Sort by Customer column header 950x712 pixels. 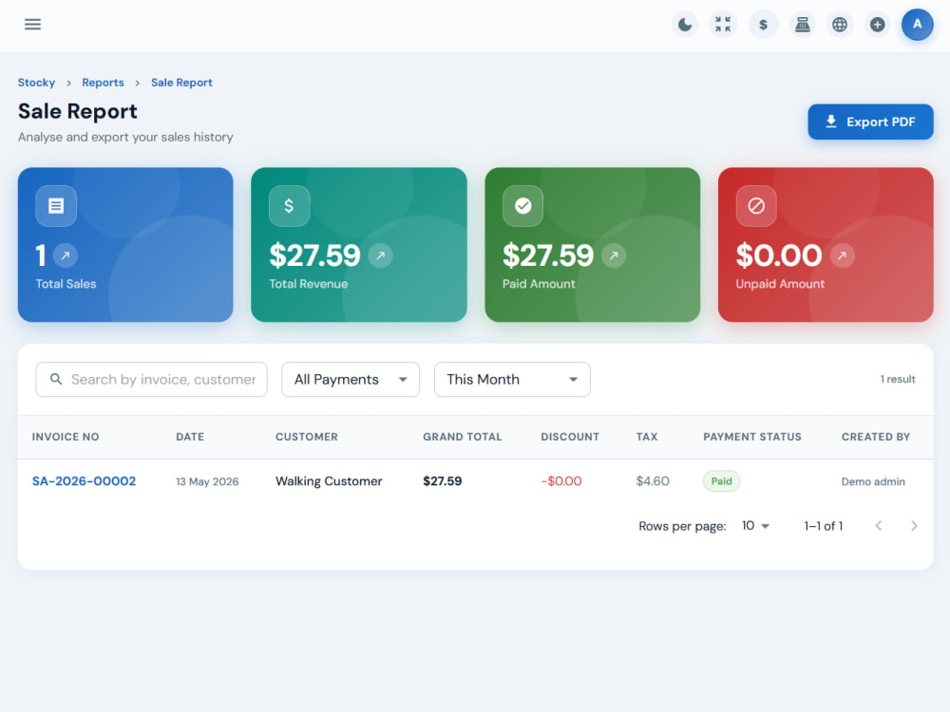point(307,437)
